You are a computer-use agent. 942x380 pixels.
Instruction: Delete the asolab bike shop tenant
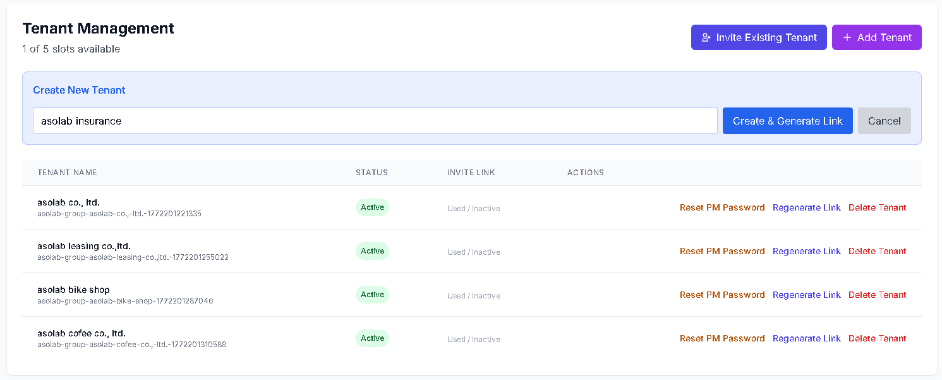[x=877, y=295]
